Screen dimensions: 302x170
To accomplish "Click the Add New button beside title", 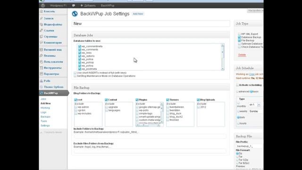I will (x=138, y=14).
